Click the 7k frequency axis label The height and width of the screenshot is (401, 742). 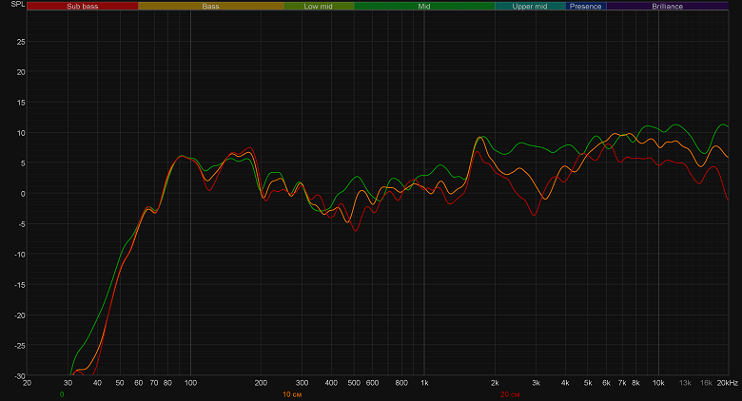(622, 383)
